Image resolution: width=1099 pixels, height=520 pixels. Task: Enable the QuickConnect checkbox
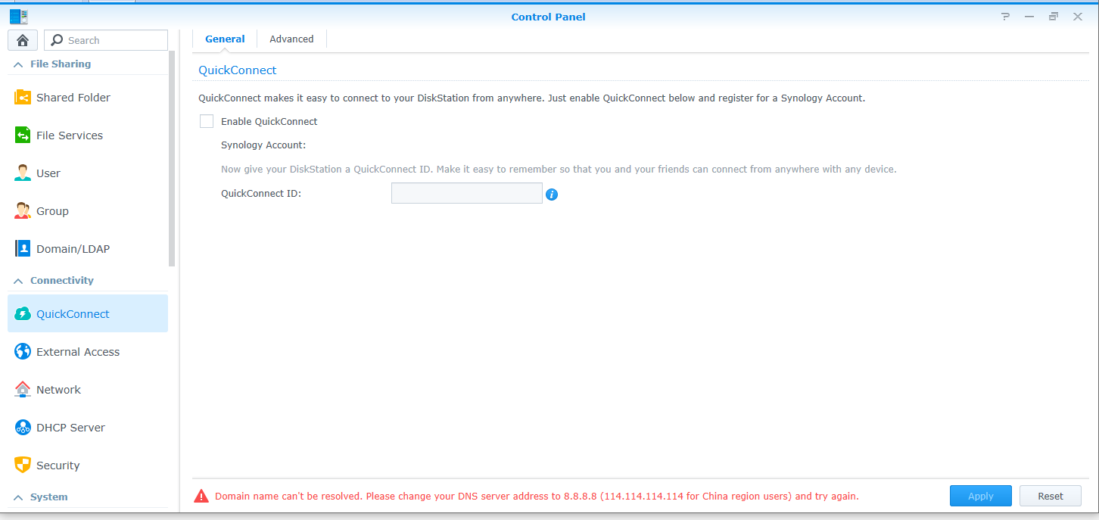(x=207, y=121)
